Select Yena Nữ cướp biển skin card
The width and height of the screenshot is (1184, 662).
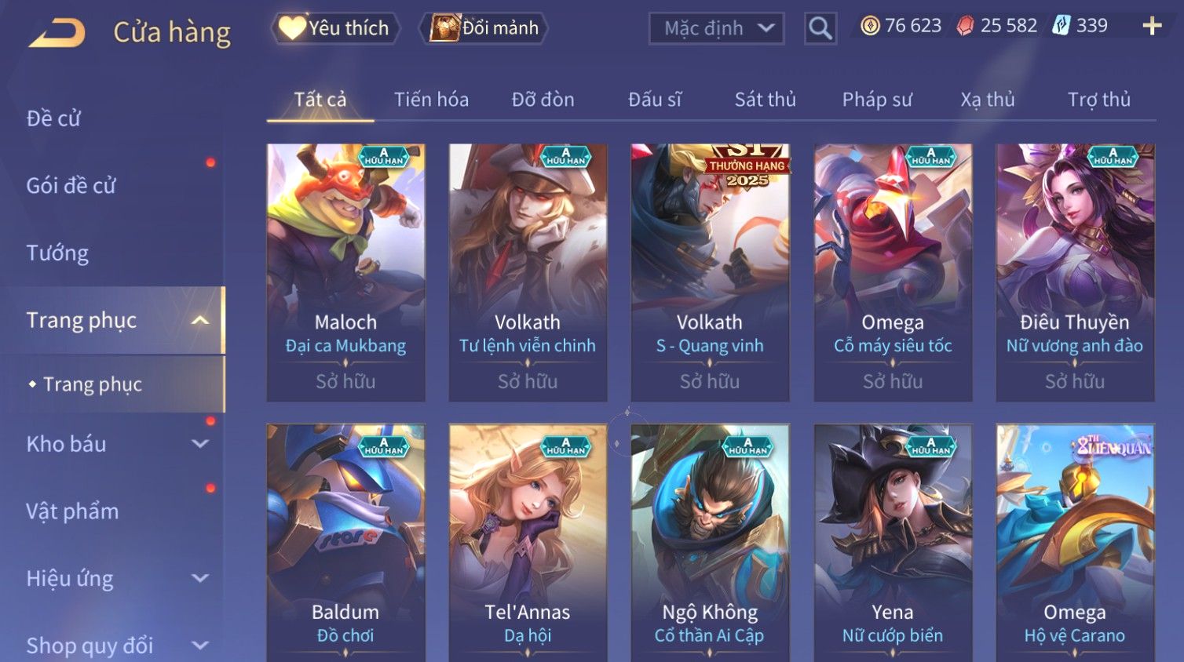893,543
